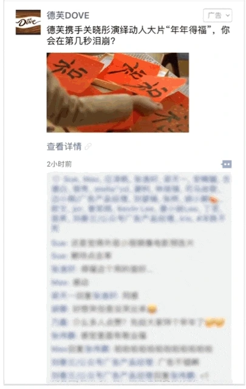Open the Dove brand avatar logo
The image size is (246, 389).
tap(28, 22)
